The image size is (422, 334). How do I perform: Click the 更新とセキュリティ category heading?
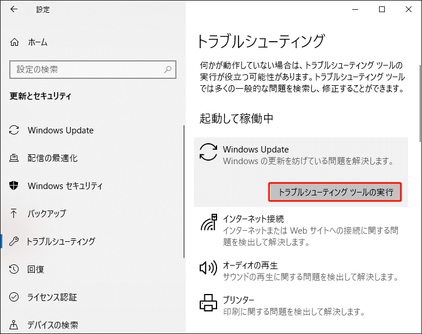[x=41, y=96]
